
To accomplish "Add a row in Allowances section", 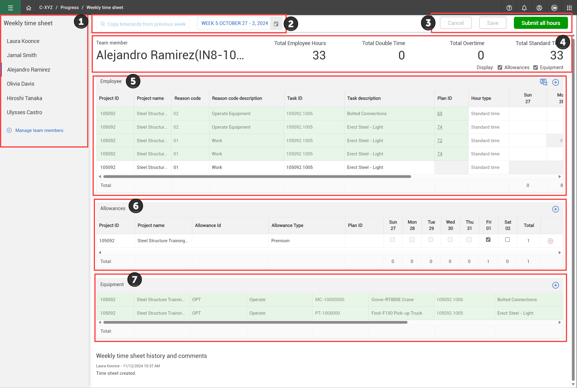I will point(555,209).
